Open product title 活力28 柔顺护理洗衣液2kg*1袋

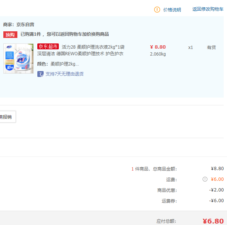(x=93, y=47)
